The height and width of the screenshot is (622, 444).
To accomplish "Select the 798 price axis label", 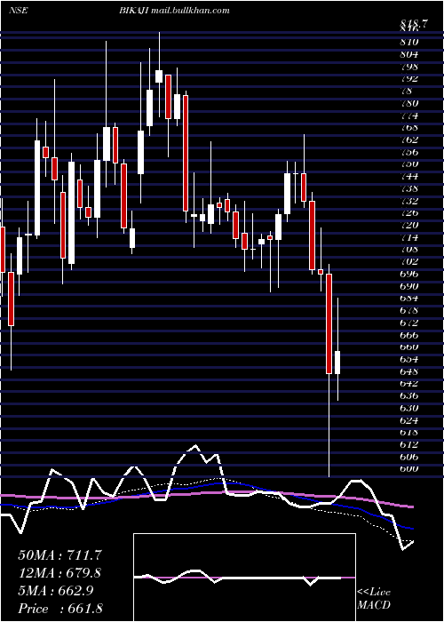I will click(x=410, y=66).
